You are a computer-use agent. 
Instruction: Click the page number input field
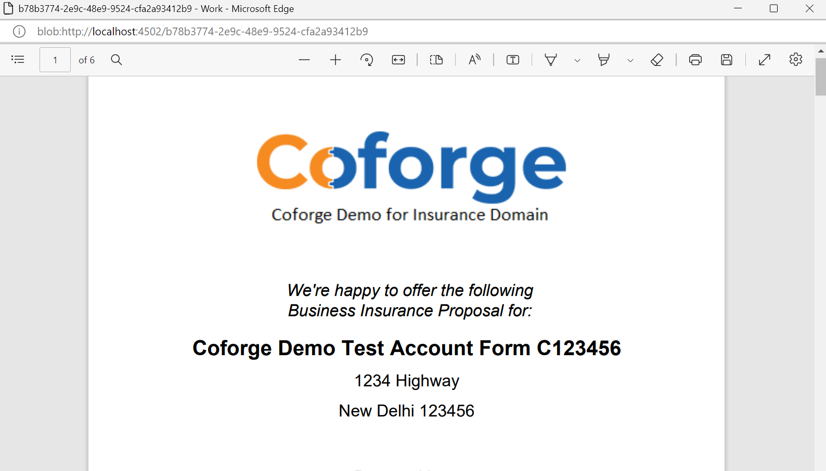click(55, 60)
